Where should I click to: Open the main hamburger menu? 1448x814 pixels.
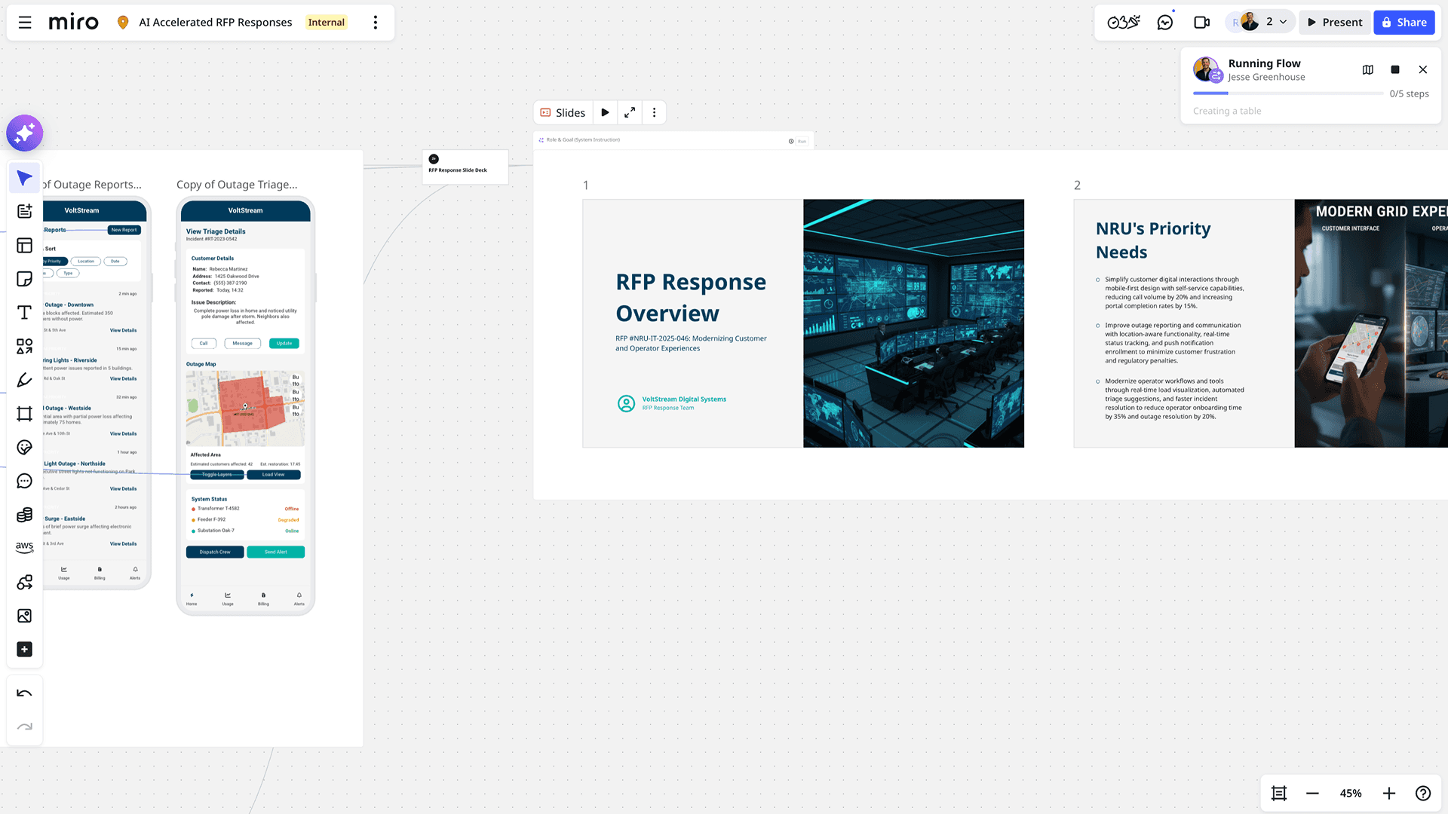tap(25, 23)
